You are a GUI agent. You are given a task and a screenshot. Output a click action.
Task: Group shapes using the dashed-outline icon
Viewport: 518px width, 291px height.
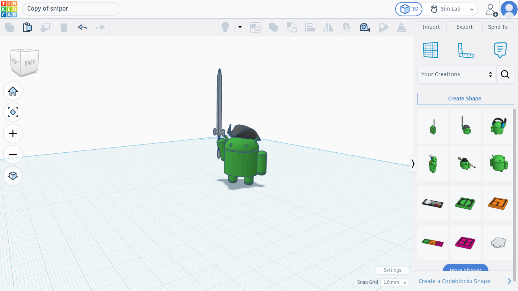coord(255,27)
